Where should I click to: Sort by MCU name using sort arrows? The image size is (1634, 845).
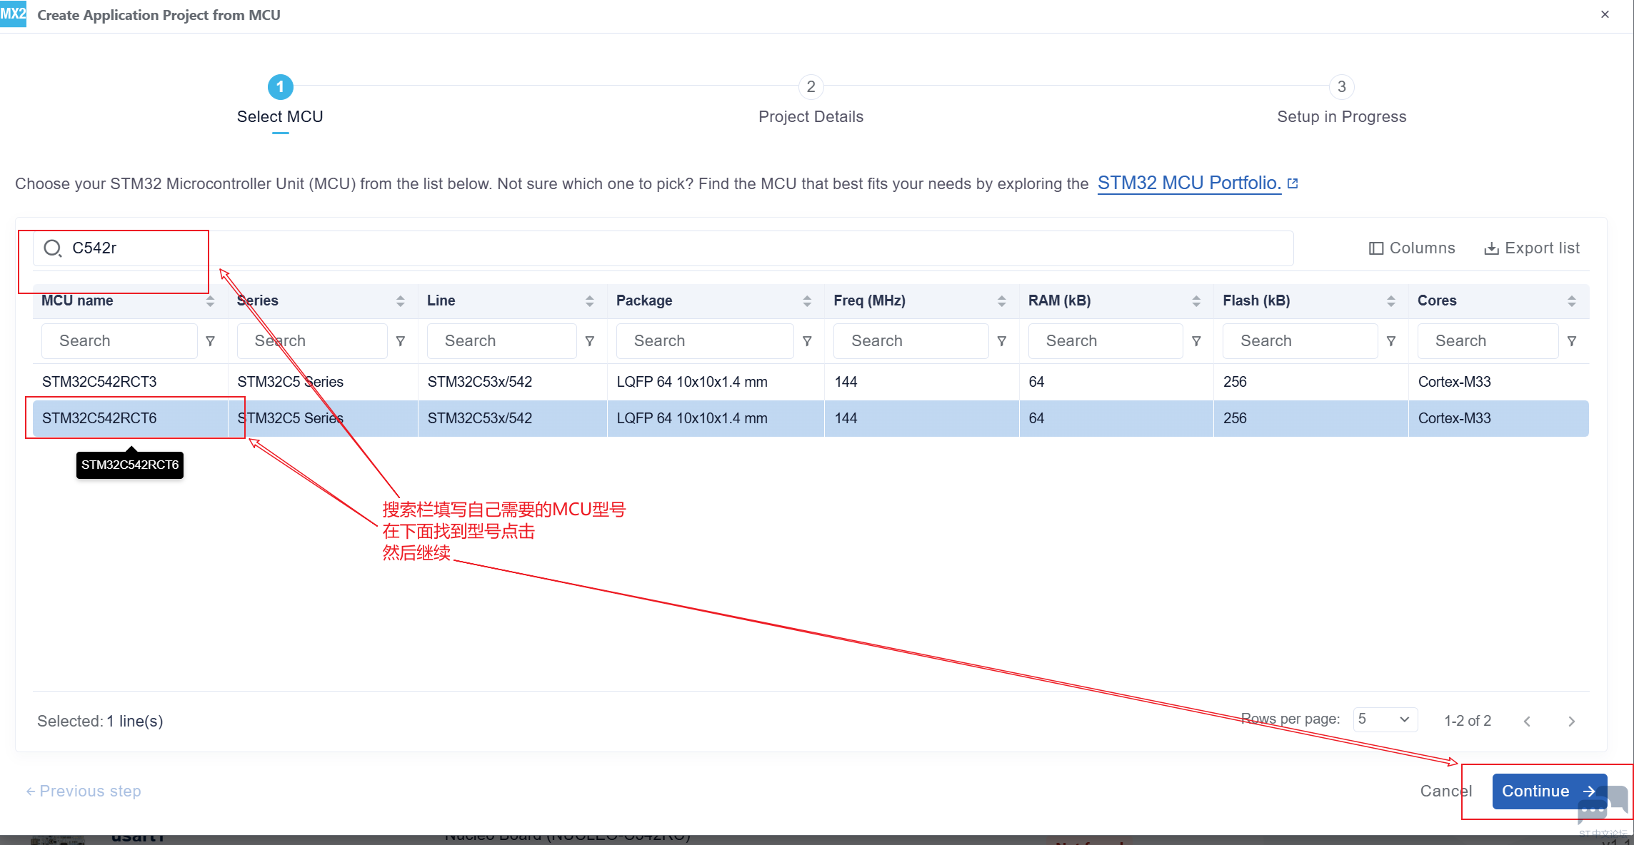[x=210, y=301]
